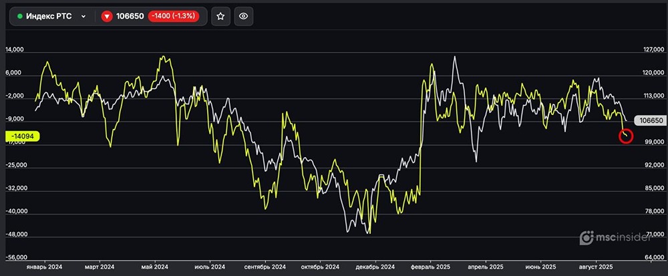Click the январь 2024 date label

coord(45,267)
